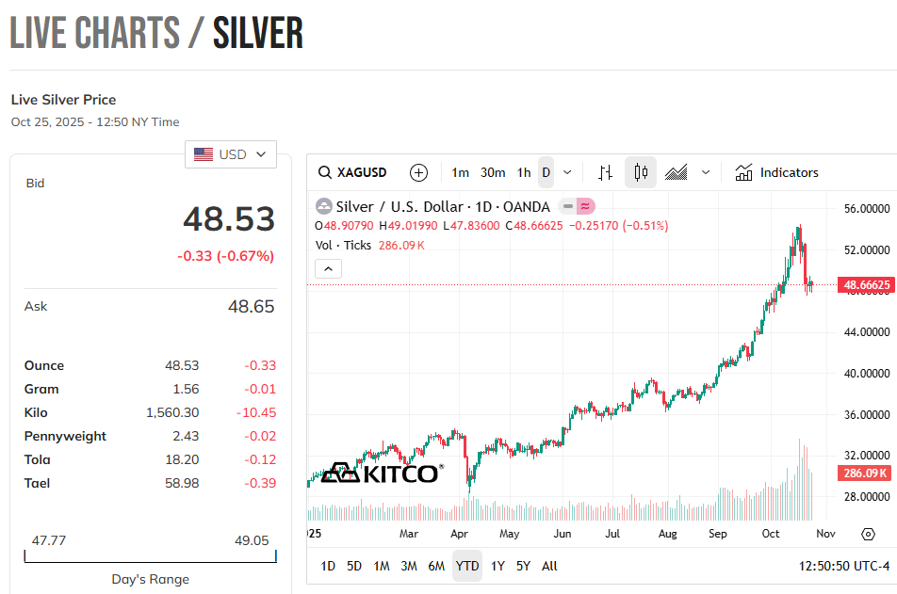Screen dimensions: 897x594
Task: Click the Kitco logo on chart
Action: coord(381,472)
